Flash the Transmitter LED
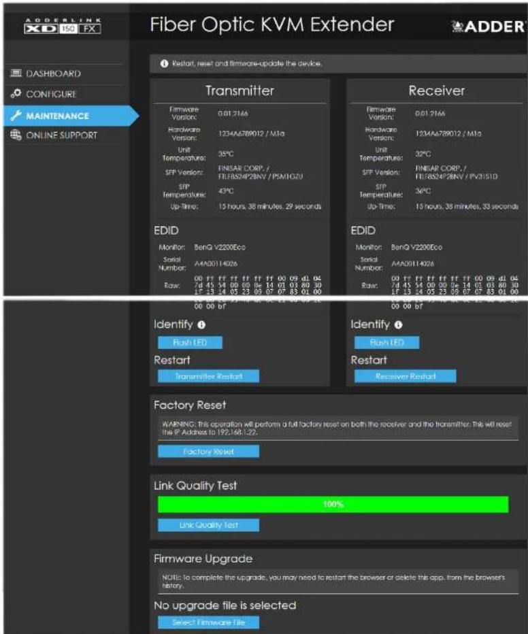 [x=190, y=342]
